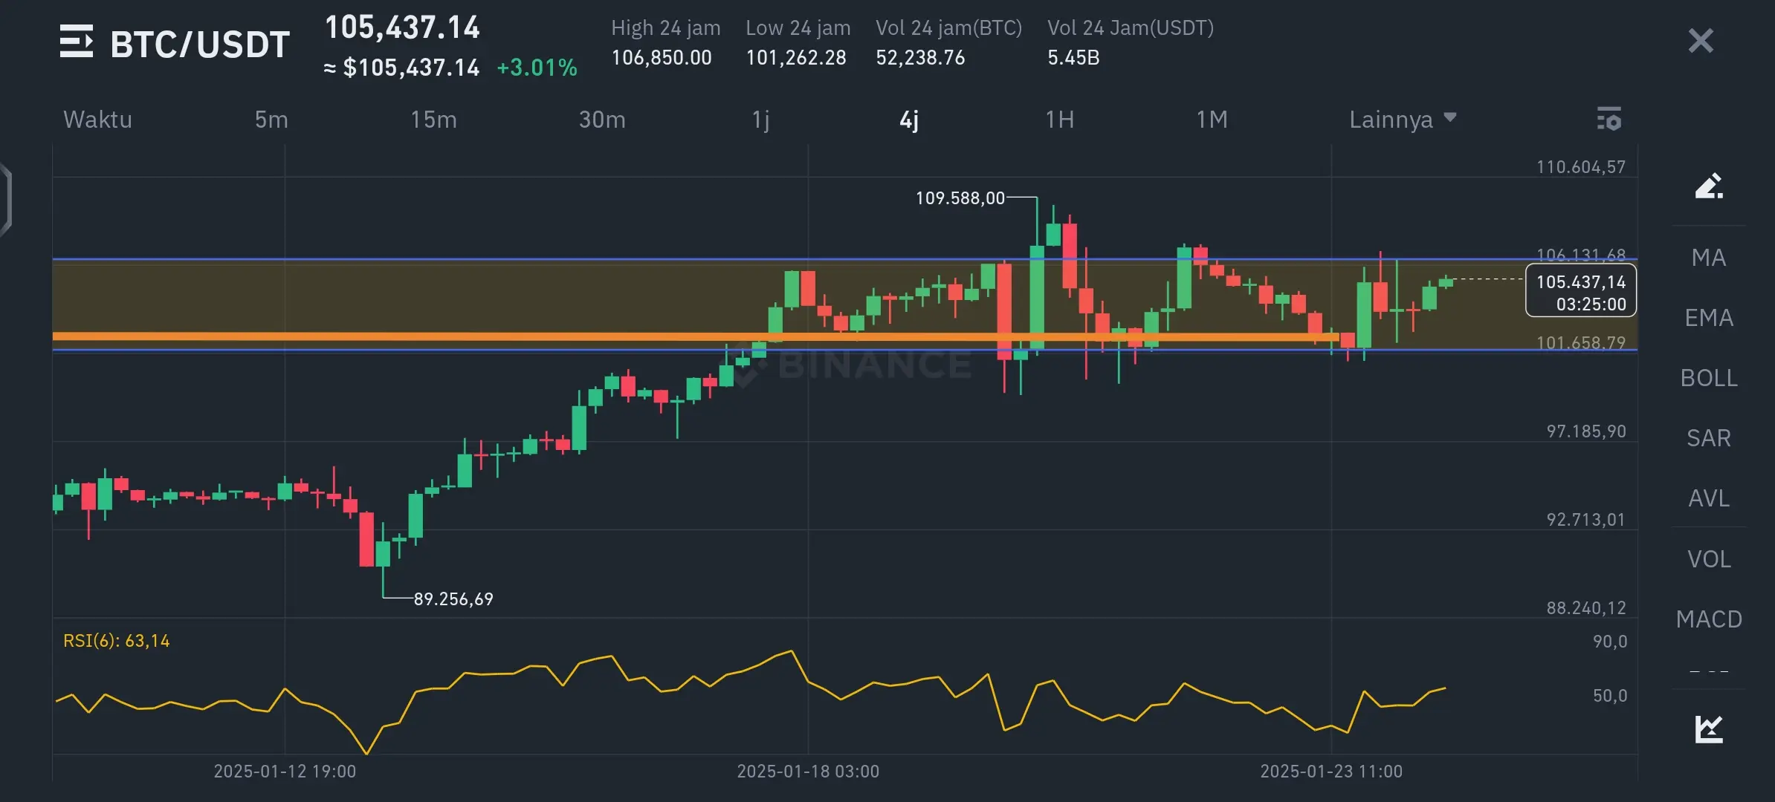Screen dimensions: 1775x802
Task: Open chart settings icon beside Lainnya
Action: (x=1609, y=119)
